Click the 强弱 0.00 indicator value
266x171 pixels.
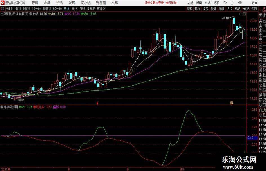point(59,107)
